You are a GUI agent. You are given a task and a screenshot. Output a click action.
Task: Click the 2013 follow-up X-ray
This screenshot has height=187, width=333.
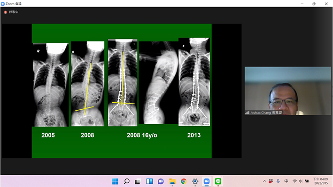pos(194,82)
